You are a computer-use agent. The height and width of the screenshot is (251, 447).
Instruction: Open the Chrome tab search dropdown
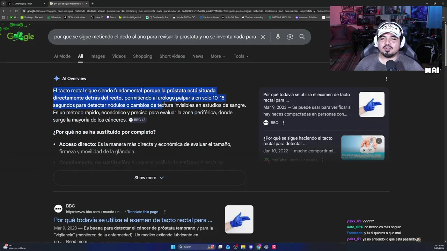(3, 3)
